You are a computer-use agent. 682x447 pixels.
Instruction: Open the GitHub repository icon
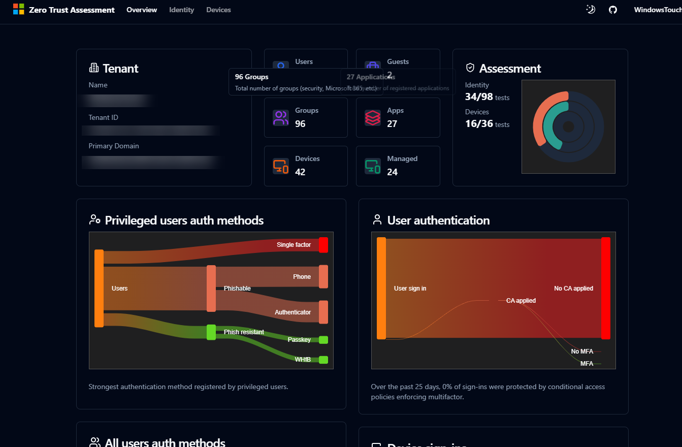click(613, 10)
